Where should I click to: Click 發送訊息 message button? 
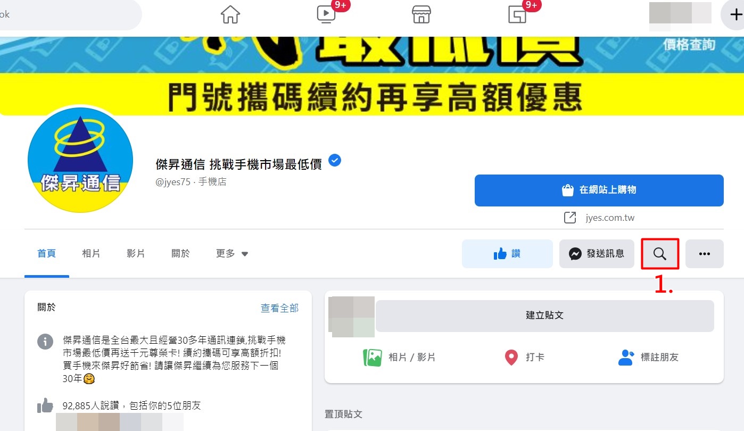pos(597,254)
